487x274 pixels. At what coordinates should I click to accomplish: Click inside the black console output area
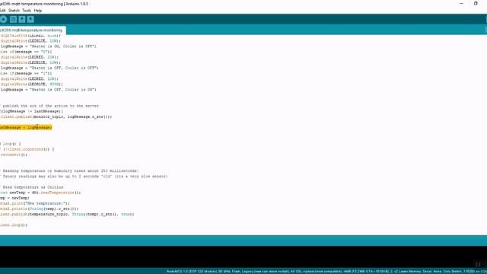click(x=243, y=256)
